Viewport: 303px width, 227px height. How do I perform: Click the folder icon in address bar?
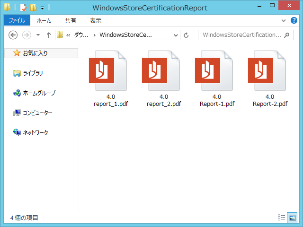[60, 35]
